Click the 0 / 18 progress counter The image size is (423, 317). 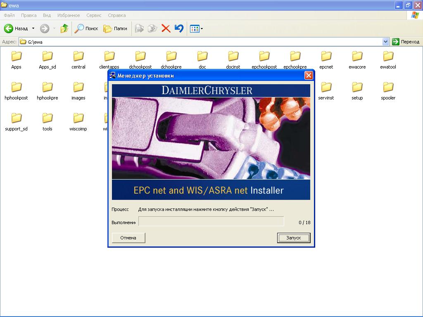304,222
